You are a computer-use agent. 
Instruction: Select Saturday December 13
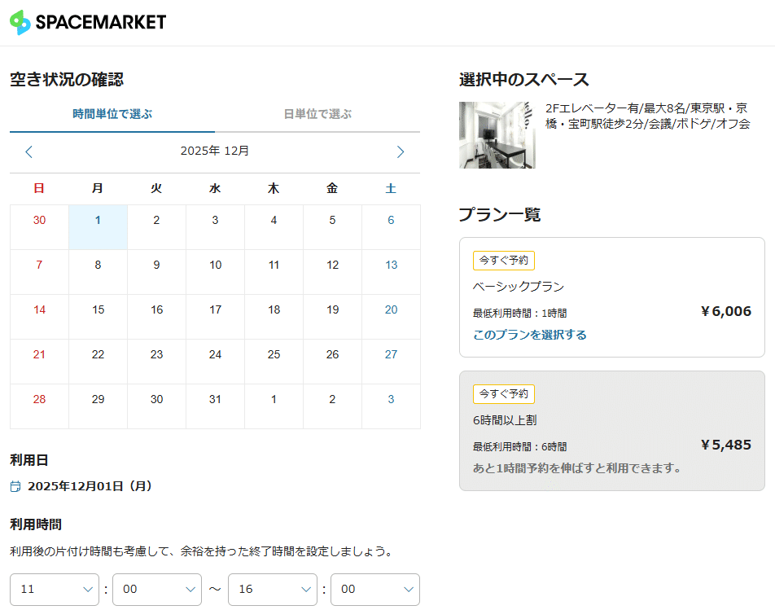391,265
